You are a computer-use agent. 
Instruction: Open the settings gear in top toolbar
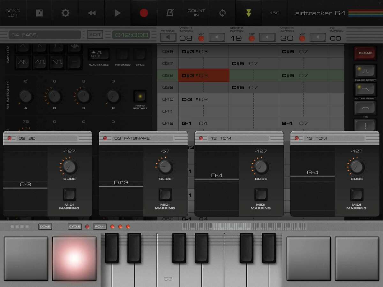point(65,13)
